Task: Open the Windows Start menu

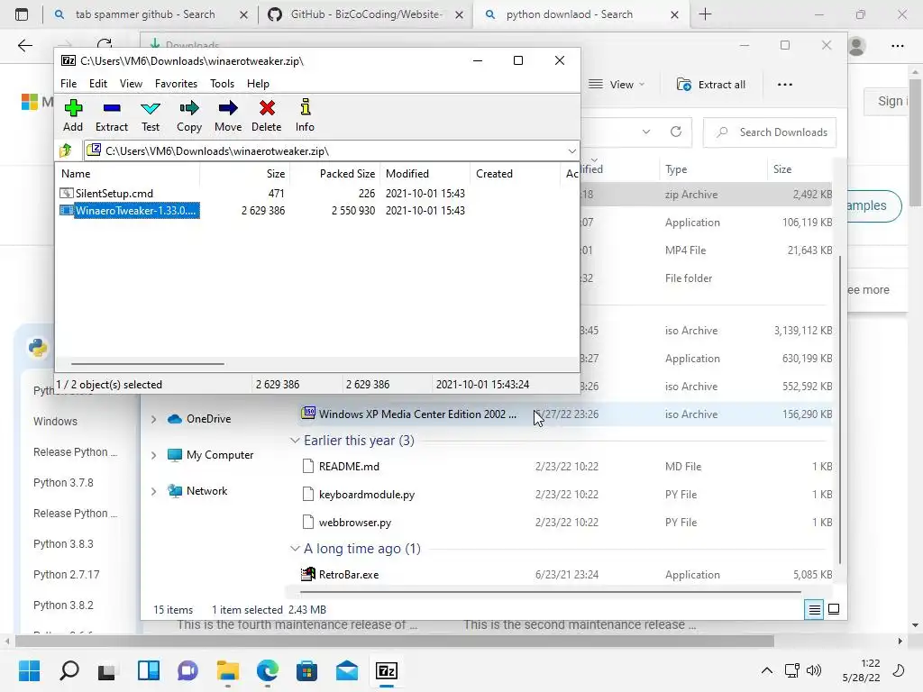Action: click(29, 670)
